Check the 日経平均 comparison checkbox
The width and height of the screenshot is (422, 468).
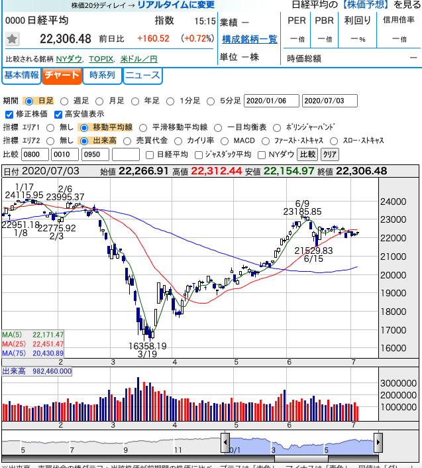coord(150,155)
